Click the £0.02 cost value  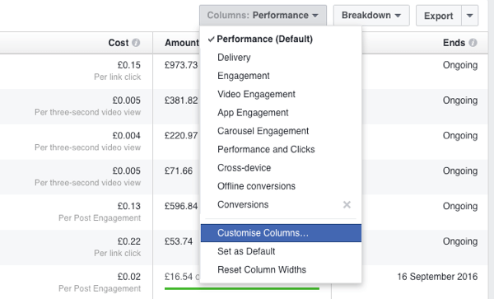pyautogui.click(x=129, y=277)
